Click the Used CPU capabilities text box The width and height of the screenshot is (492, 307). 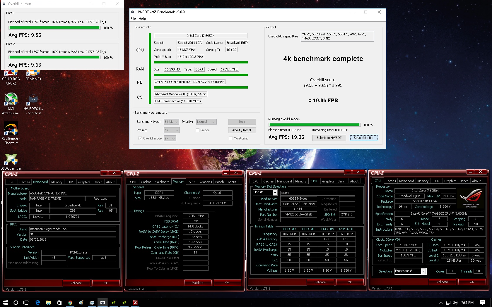(337, 36)
